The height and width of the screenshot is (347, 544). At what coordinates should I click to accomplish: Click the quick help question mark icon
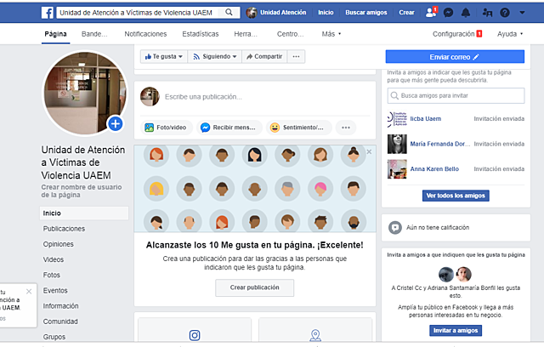click(505, 13)
